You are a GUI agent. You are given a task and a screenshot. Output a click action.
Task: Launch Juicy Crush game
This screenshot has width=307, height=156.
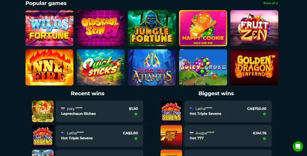(x=203, y=67)
